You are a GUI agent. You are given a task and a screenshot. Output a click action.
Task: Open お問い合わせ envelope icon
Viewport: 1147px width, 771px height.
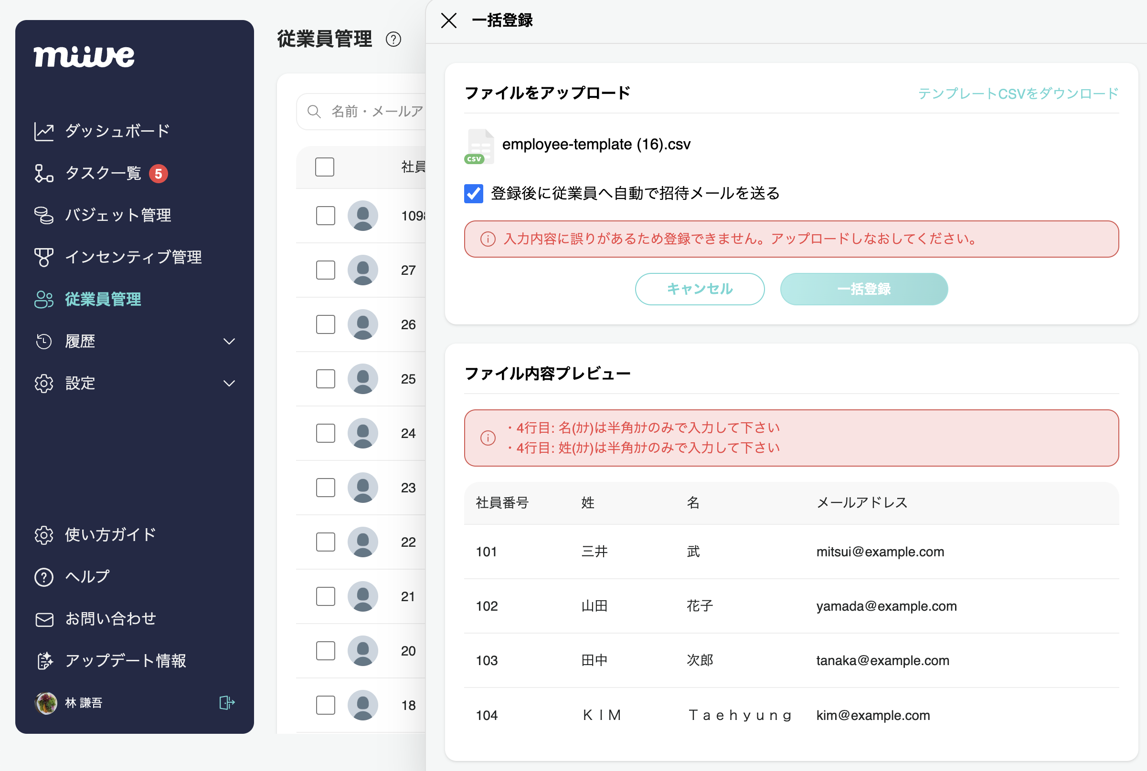pos(44,619)
